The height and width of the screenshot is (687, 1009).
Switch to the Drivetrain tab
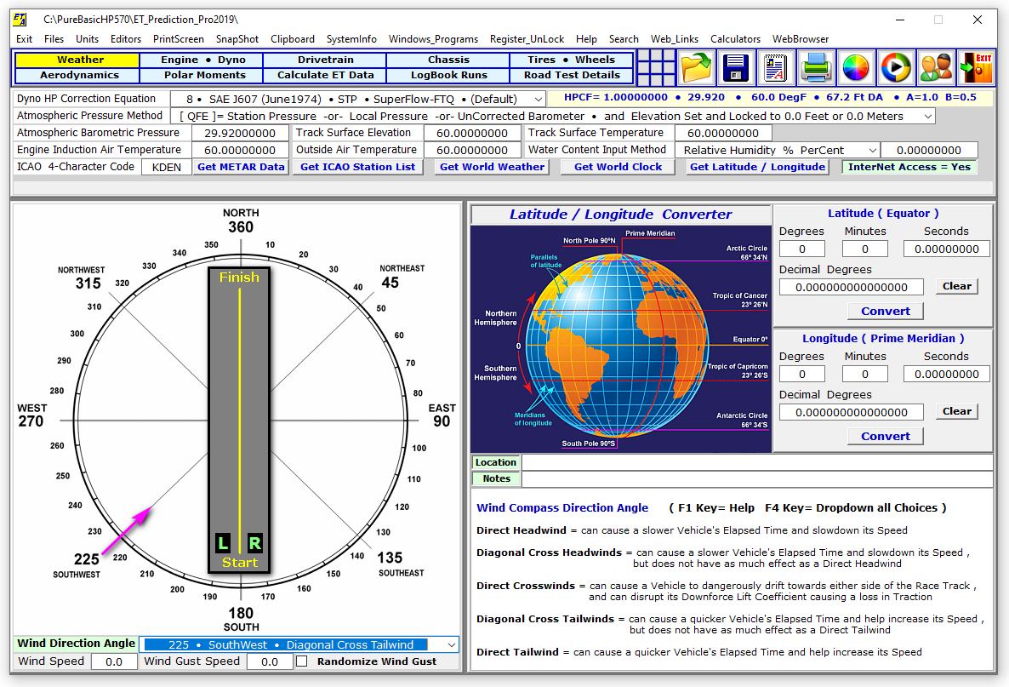(x=325, y=60)
